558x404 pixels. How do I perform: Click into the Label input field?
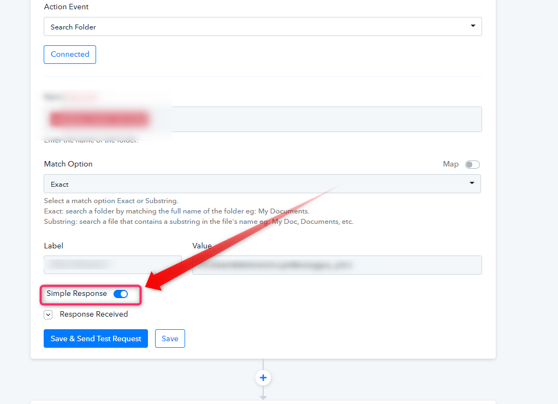112,265
